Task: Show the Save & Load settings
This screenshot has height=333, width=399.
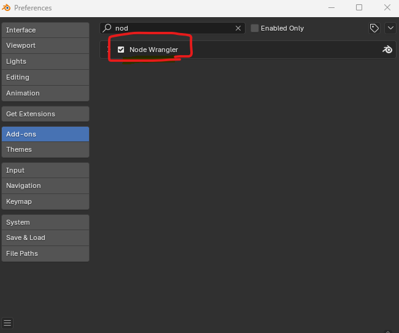Action: coord(45,238)
